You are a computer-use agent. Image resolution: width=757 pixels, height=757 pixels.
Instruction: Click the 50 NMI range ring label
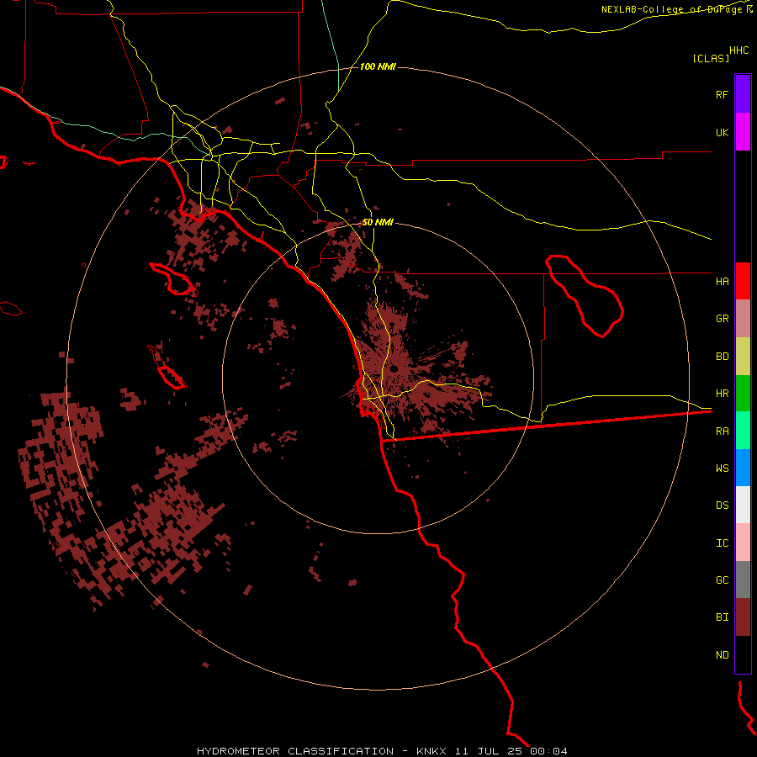[378, 222]
